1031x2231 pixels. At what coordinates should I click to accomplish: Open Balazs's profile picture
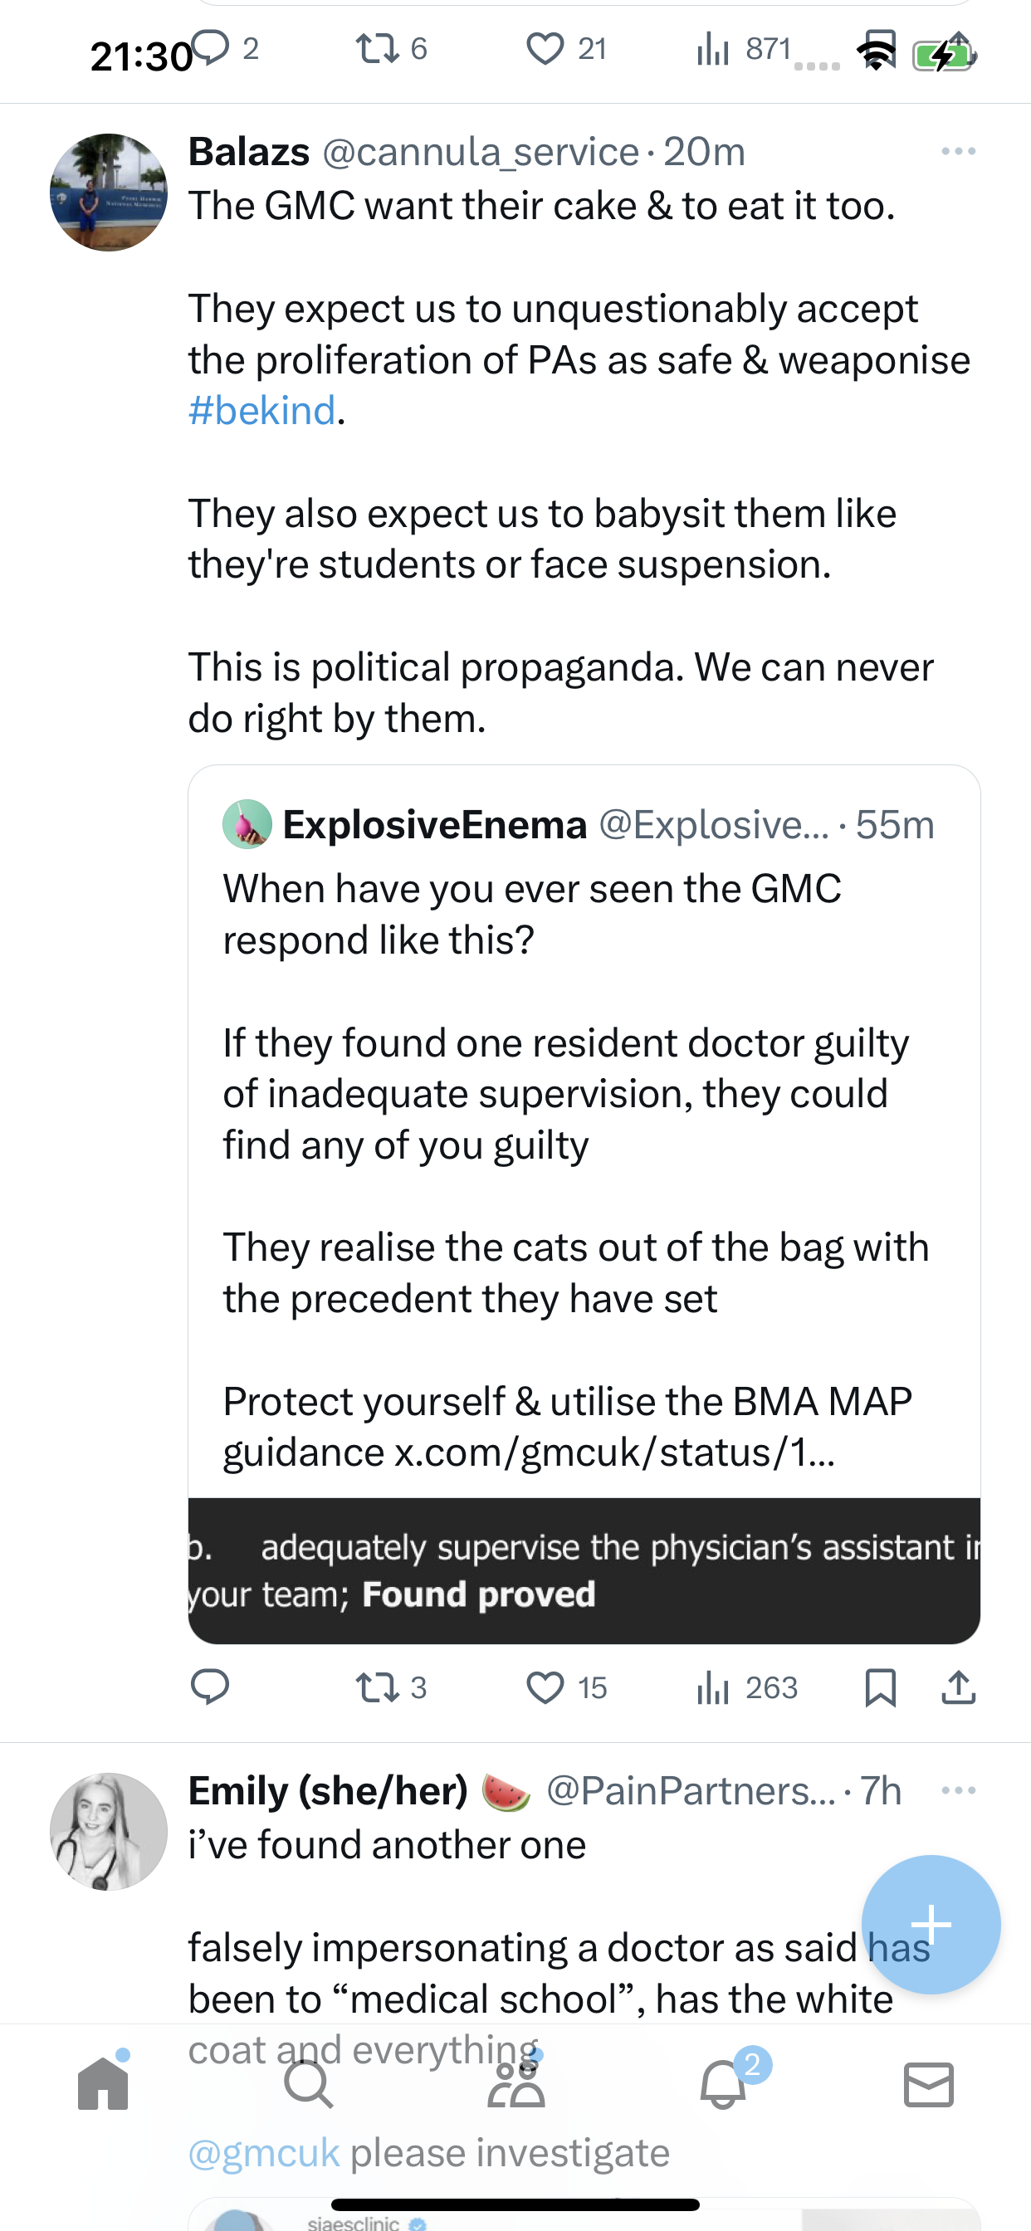pos(108,193)
